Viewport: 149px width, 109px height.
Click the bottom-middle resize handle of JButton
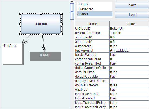41,34
